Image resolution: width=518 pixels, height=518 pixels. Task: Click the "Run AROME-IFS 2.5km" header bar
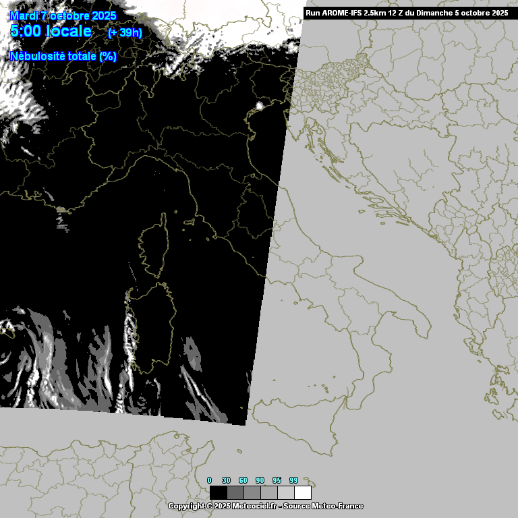tap(407, 13)
